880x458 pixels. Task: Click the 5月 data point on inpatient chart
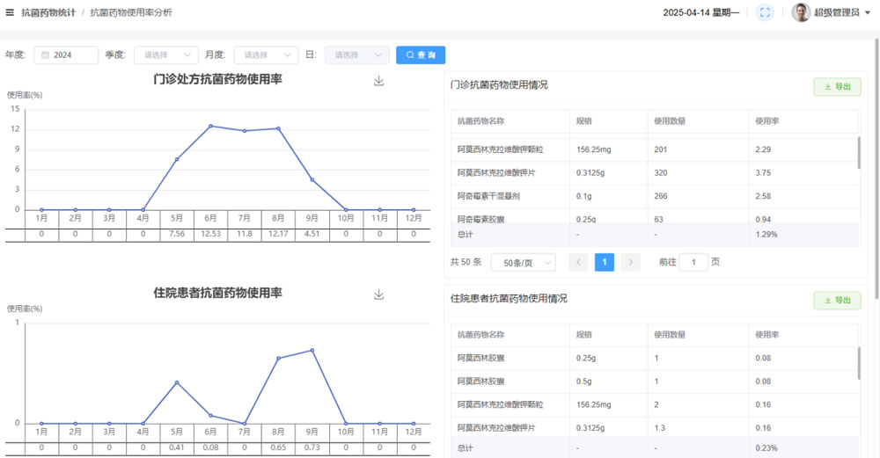[x=177, y=382]
